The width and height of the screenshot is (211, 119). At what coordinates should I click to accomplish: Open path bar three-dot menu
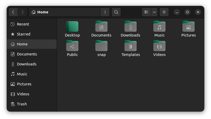tap(105, 12)
